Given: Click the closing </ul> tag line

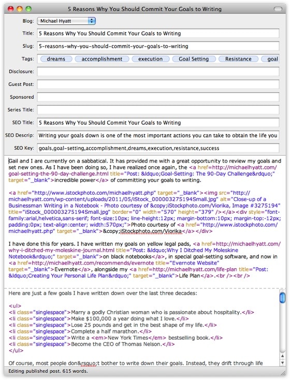Looking at the screenshot, I should click(x=16, y=350).
